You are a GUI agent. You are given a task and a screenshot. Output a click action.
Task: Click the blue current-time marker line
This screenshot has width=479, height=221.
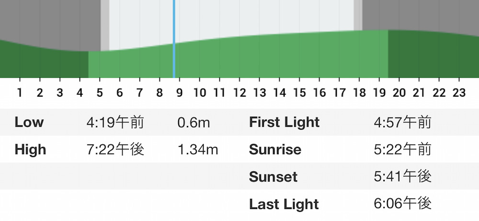[174, 39]
